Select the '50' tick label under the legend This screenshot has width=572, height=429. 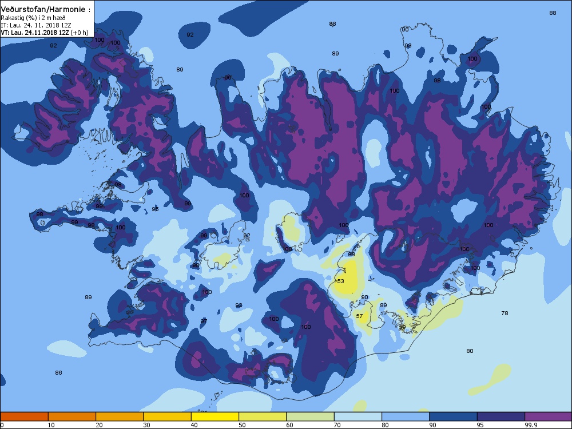click(242, 425)
